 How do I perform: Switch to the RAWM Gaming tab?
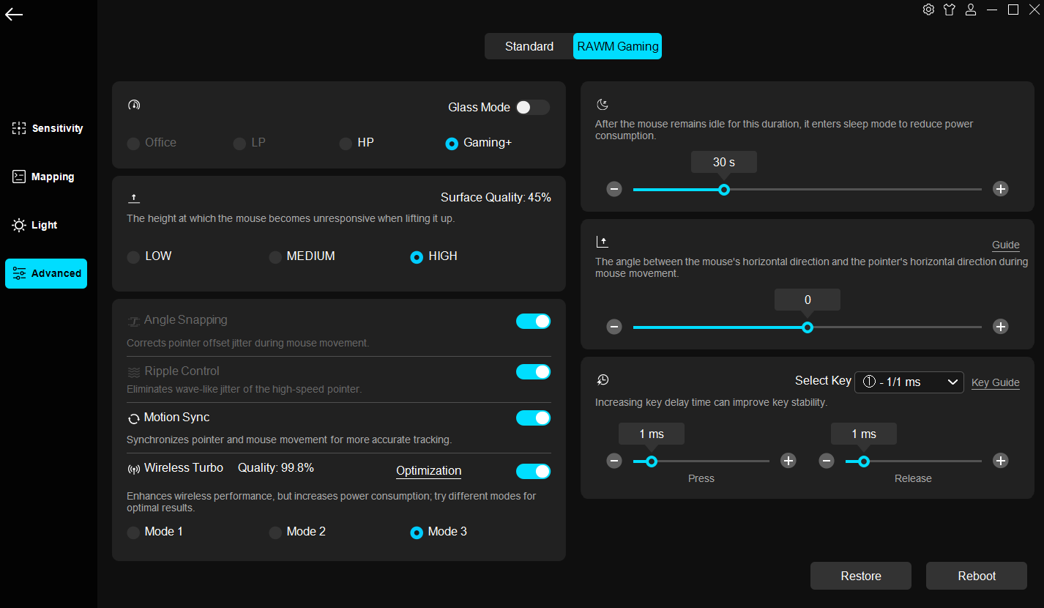coord(618,46)
